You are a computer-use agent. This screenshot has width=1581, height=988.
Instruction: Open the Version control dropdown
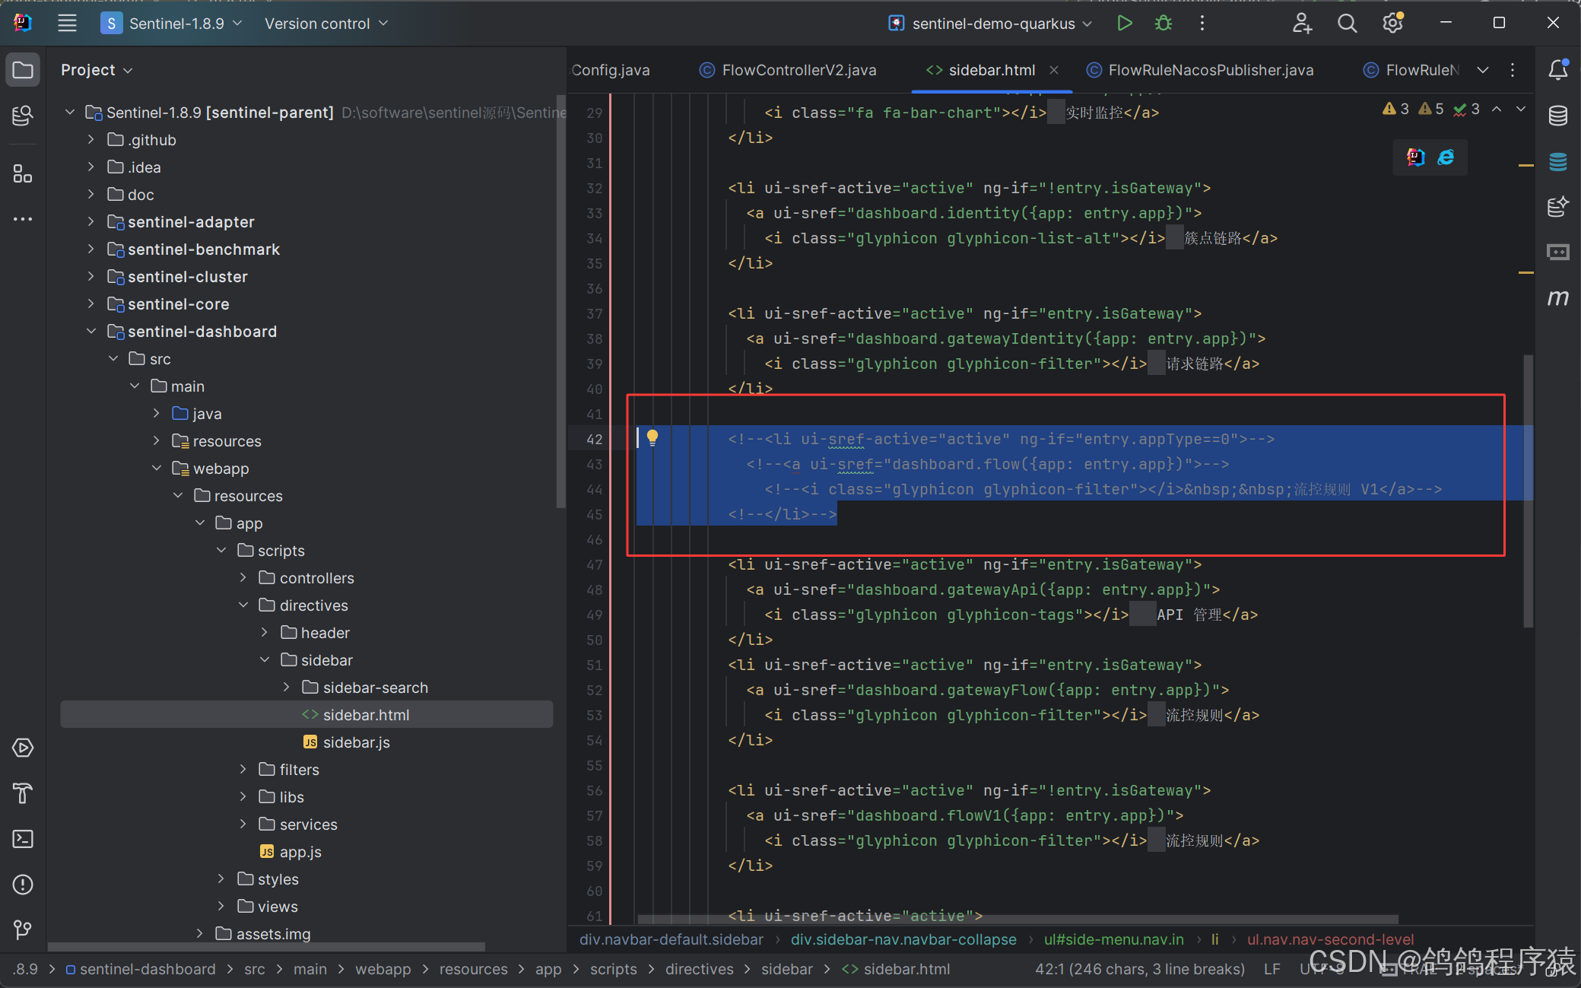325,24
